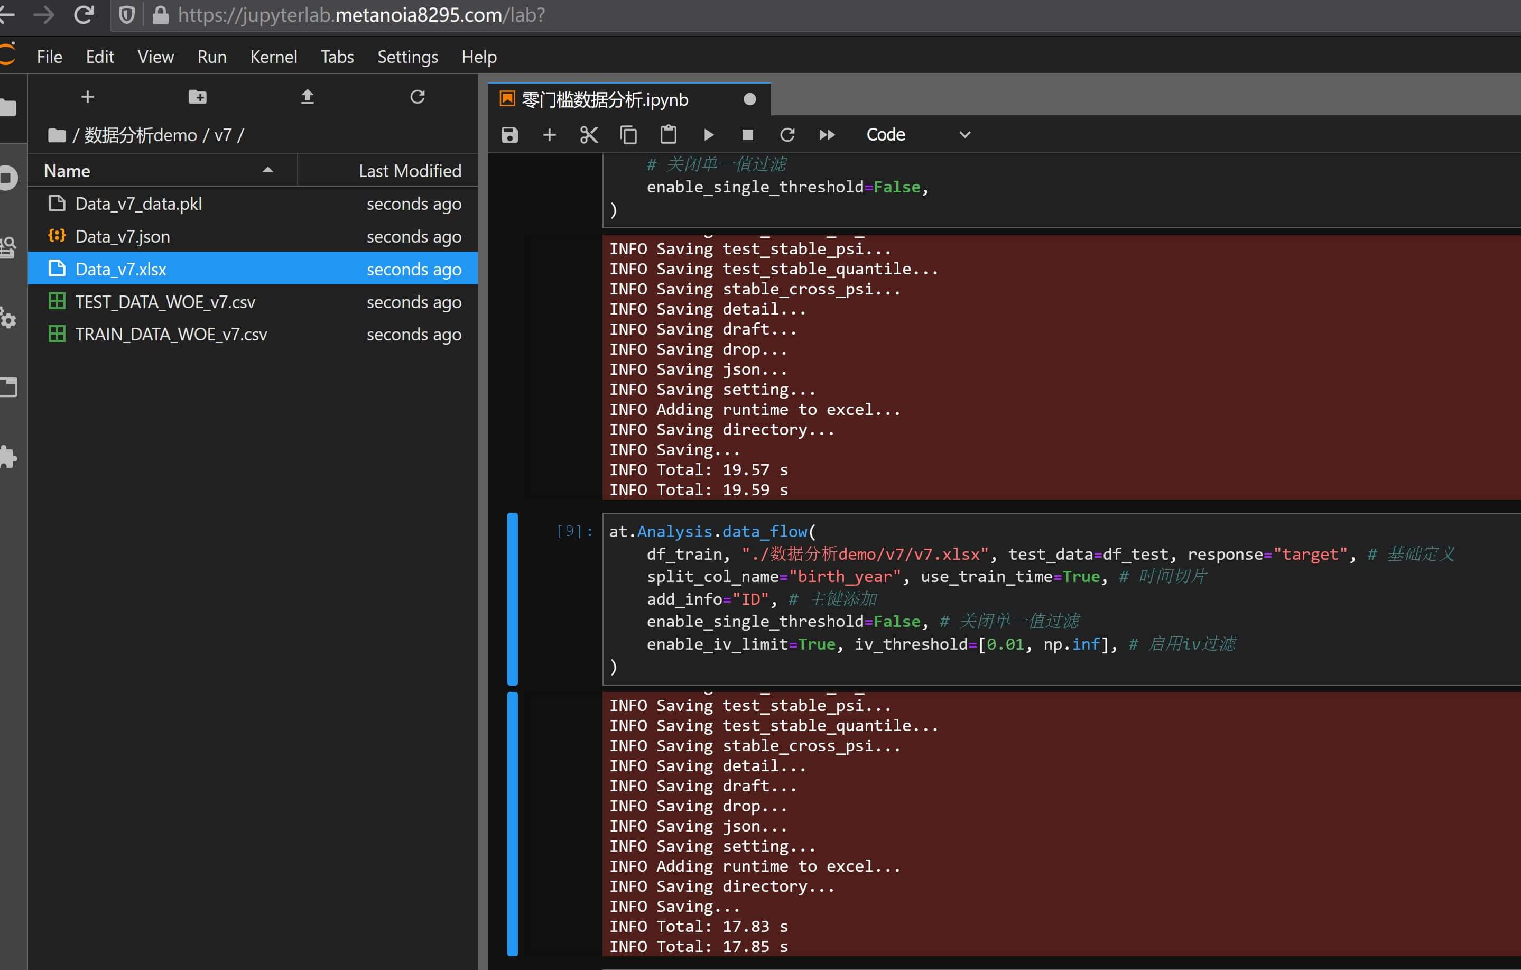Viewport: 1521px width, 970px height.
Task: Click the new folder icon in the file browser
Action: (197, 97)
